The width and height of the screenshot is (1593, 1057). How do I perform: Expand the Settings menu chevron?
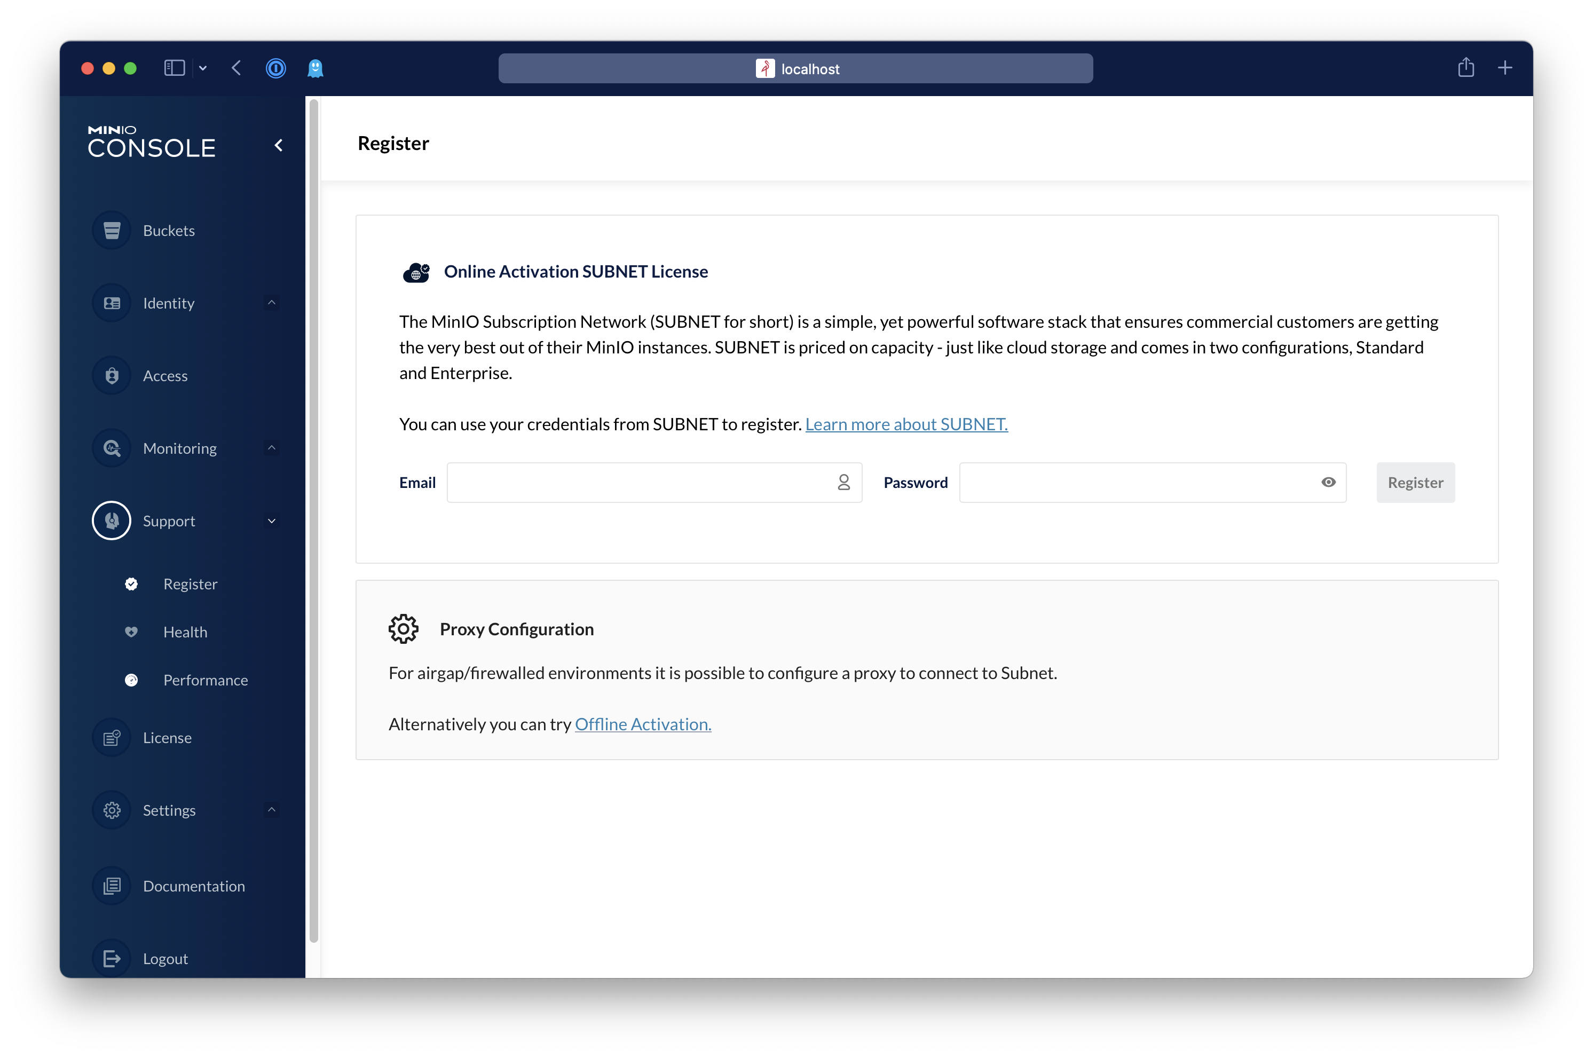pyautogui.click(x=272, y=810)
